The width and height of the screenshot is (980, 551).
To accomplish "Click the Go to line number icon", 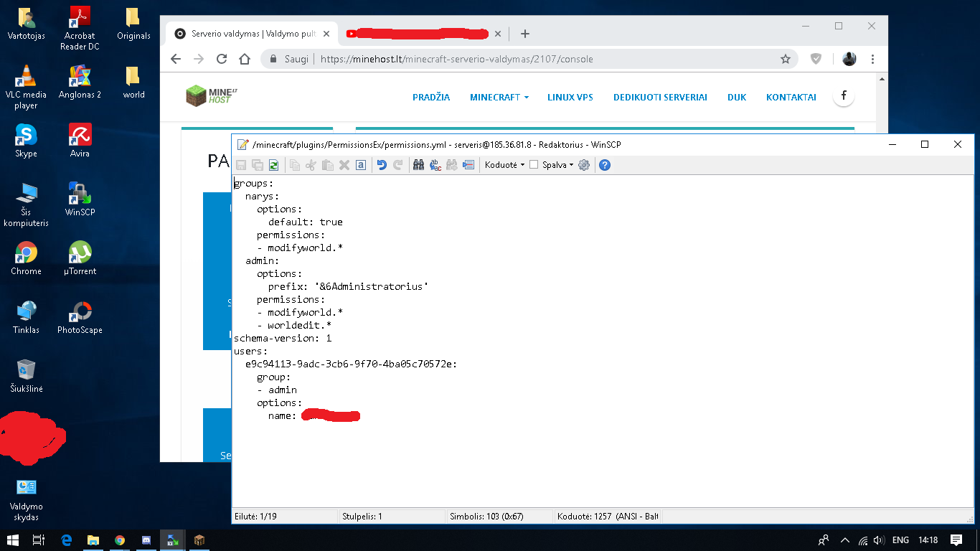I will click(x=468, y=165).
